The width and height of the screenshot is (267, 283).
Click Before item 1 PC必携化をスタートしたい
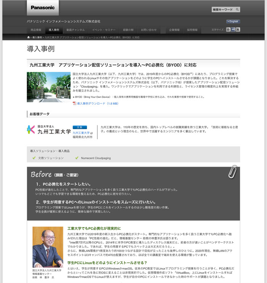point(63,184)
